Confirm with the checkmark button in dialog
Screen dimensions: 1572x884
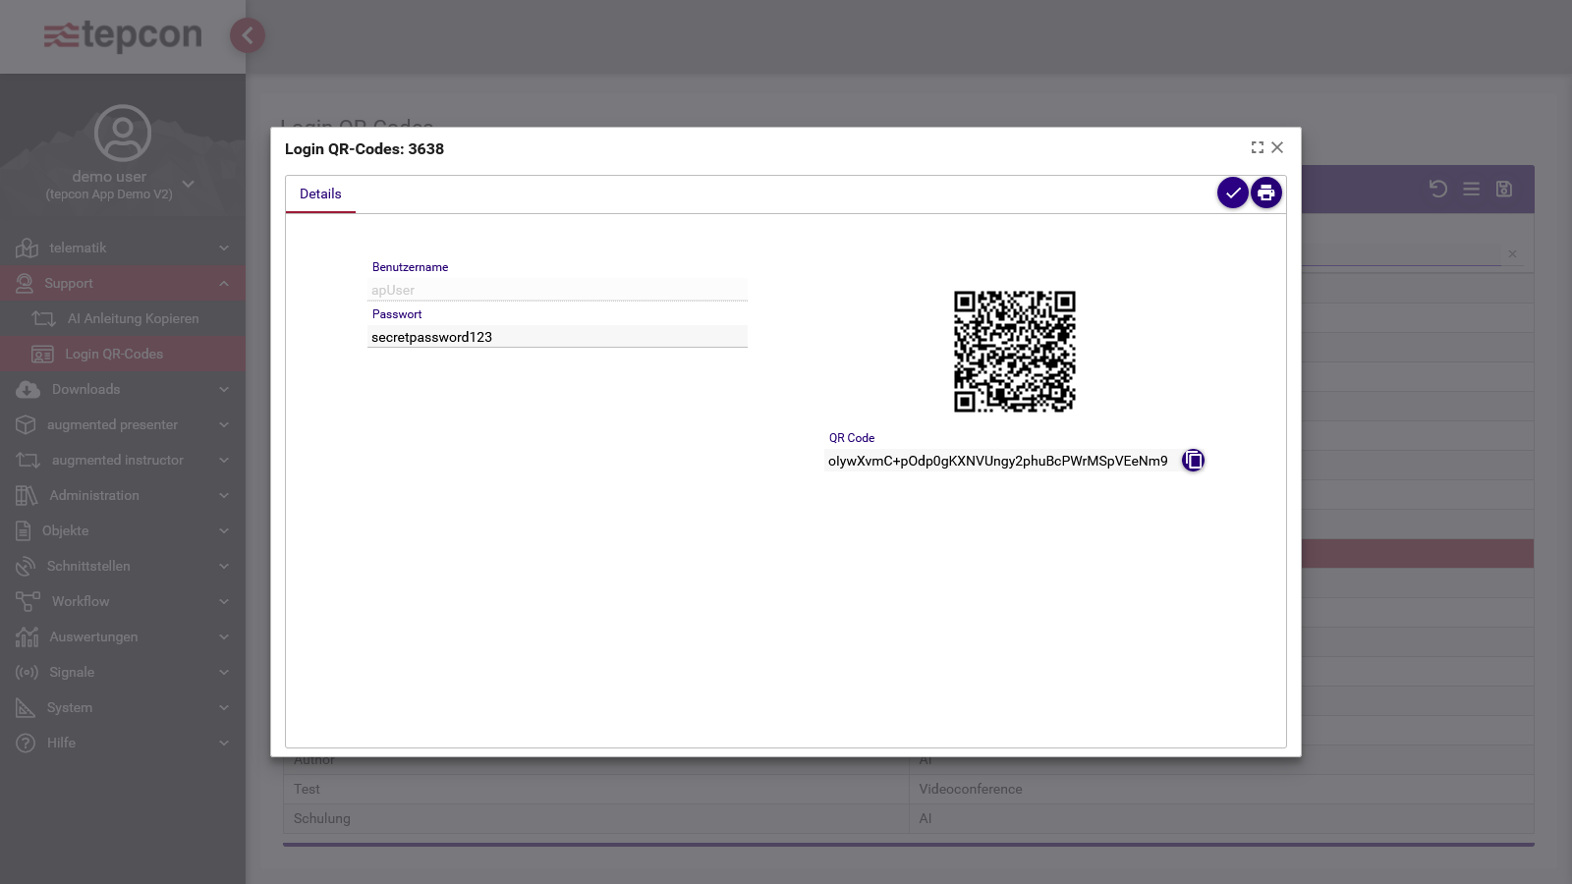point(1233,193)
